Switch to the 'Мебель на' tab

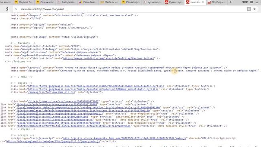point(109,2)
